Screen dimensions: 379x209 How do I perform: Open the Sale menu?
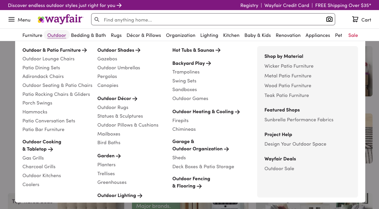point(353,35)
